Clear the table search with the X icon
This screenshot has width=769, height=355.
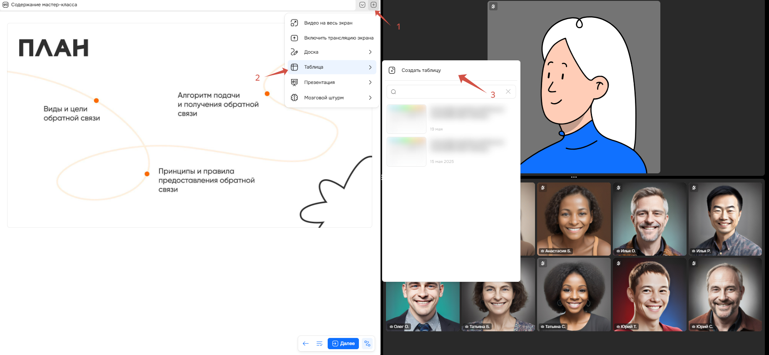[x=508, y=91]
